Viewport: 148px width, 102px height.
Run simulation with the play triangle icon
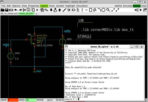tap(141, 10)
